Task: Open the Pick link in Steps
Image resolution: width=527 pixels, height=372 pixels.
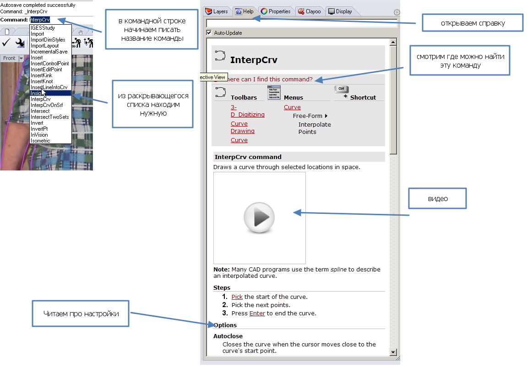Action: [x=237, y=297]
